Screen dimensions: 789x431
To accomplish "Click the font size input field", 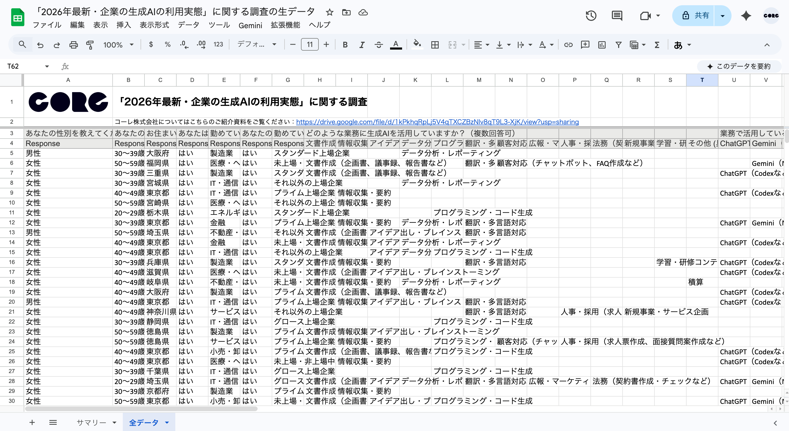I will [x=309, y=45].
